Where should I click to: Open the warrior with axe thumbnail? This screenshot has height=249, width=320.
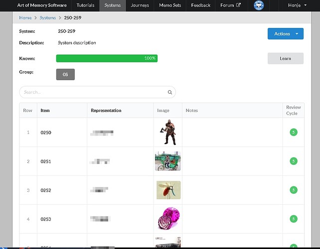[x=168, y=132]
